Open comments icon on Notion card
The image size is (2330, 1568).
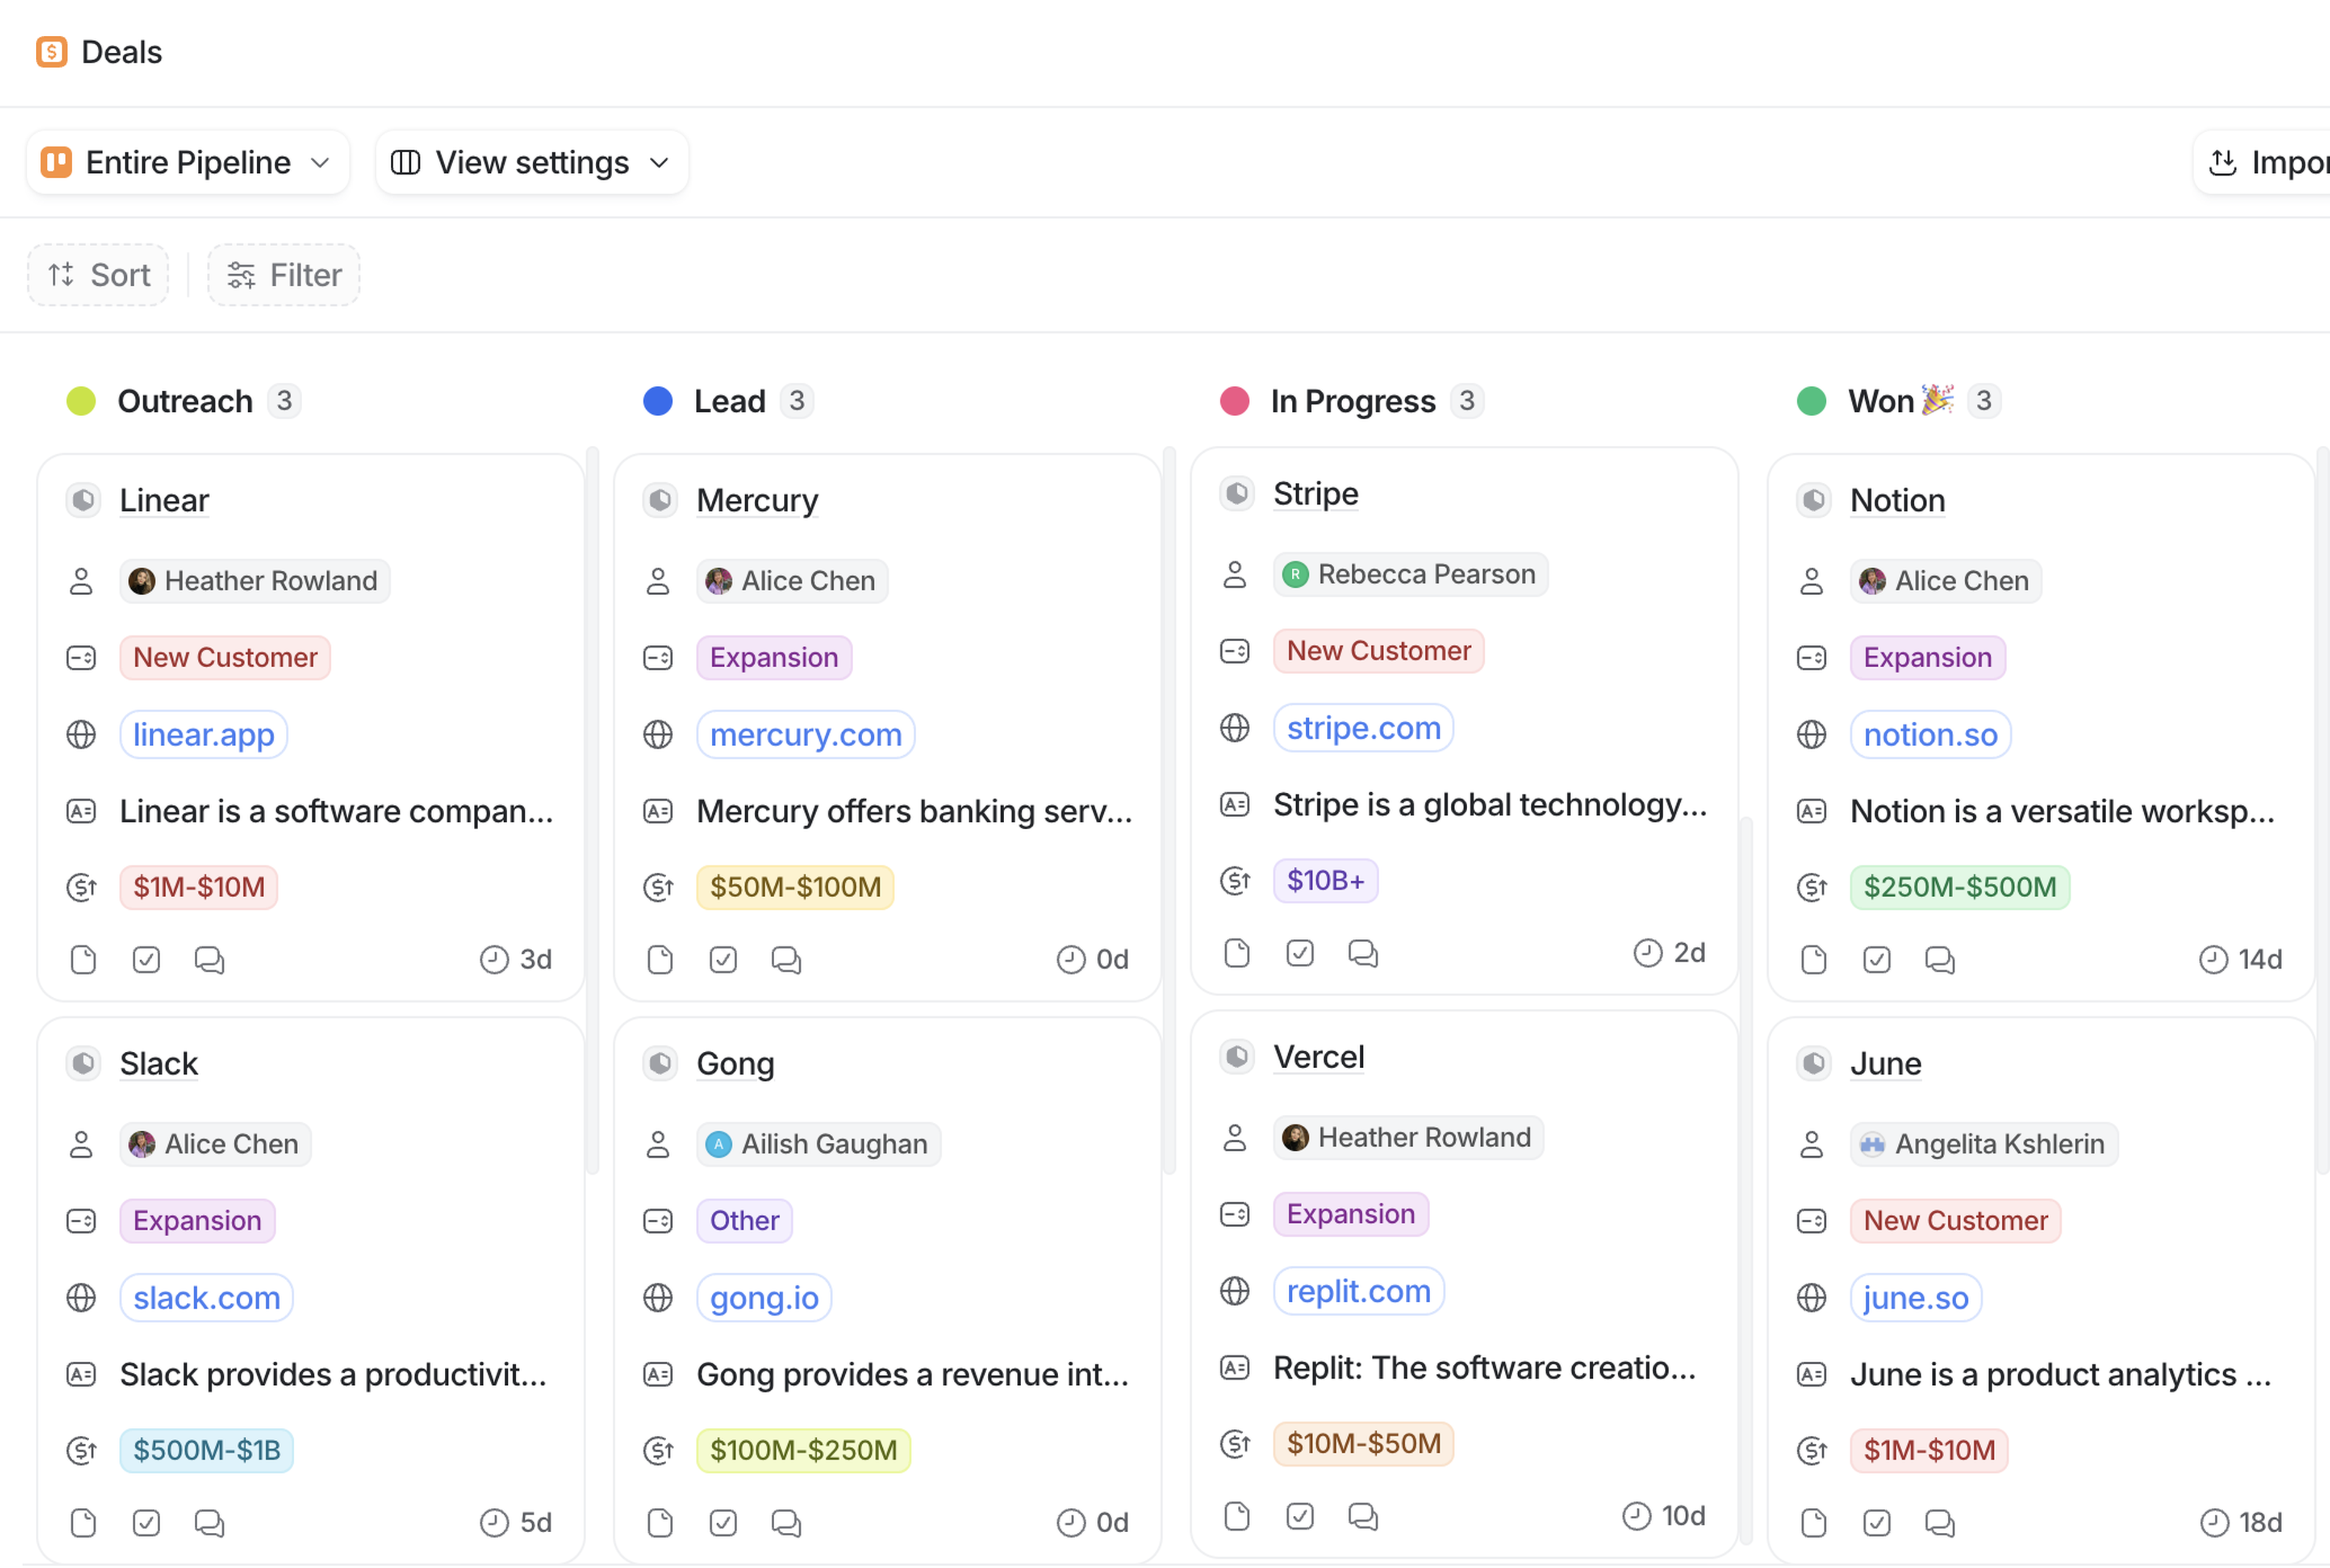point(1940,960)
